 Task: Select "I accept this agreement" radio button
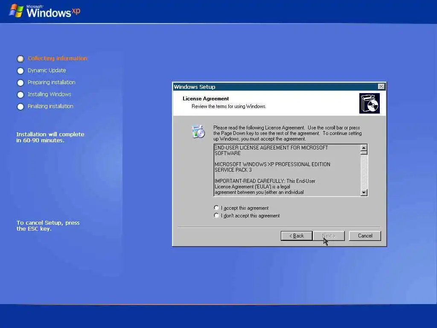216,208
